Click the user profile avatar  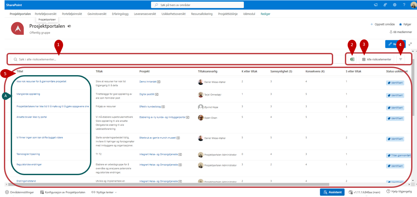413,5
